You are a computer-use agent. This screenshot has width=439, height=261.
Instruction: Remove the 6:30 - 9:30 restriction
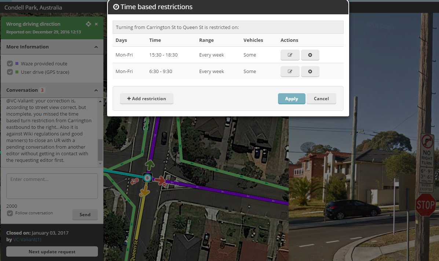[x=310, y=72]
